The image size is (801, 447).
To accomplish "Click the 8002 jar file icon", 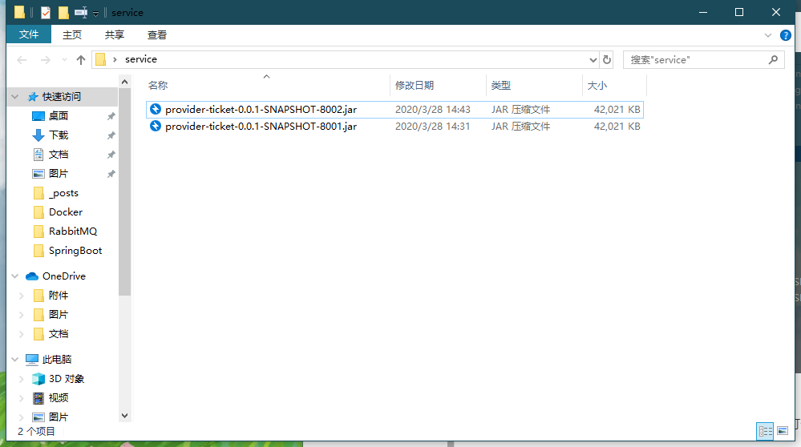I will click(156, 109).
